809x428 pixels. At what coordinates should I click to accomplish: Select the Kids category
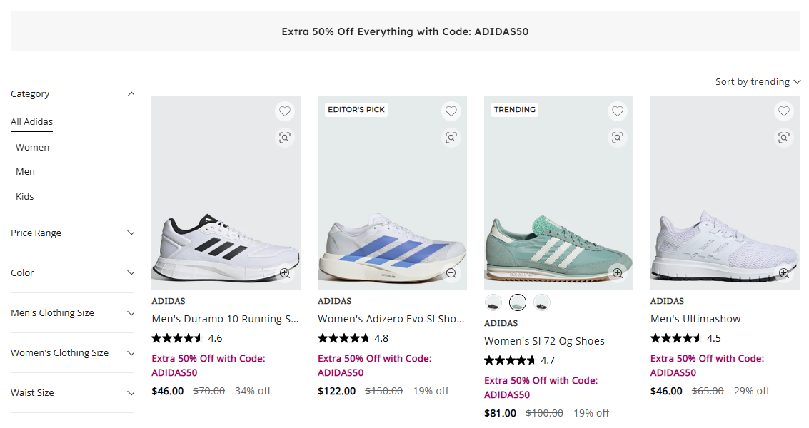coord(25,197)
